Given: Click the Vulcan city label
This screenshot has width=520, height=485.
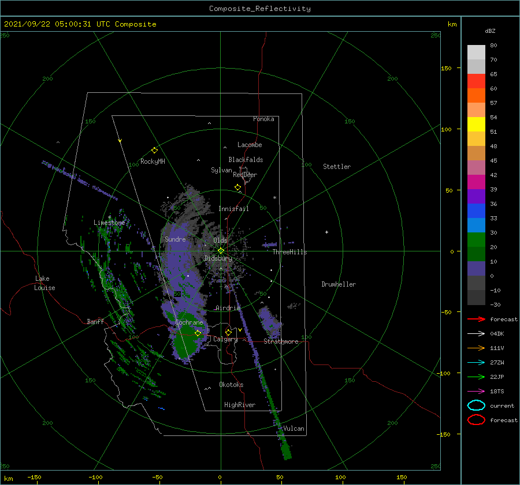Looking at the screenshot, I should pyautogui.click(x=294, y=428).
